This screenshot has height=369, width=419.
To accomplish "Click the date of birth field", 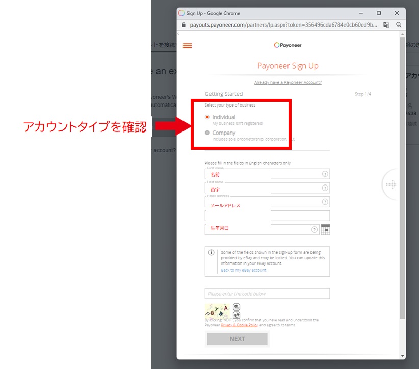I will (262, 229).
